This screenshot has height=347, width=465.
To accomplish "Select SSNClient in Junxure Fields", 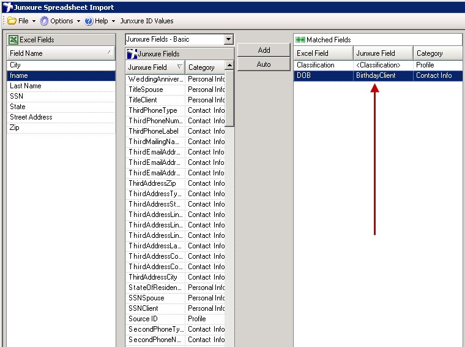I will pos(175,308).
